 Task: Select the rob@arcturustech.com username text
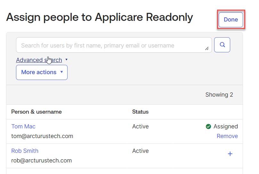[41, 161]
